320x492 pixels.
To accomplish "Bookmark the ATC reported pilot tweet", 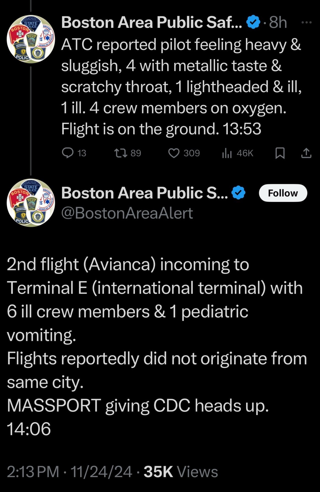I will [x=280, y=153].
